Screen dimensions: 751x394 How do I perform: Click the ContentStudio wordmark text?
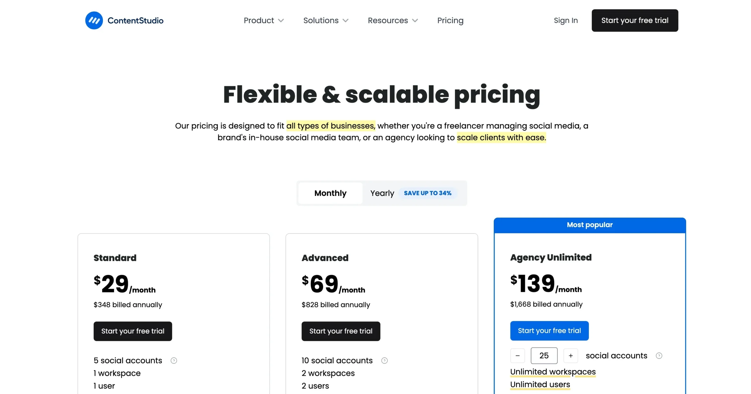135,21
